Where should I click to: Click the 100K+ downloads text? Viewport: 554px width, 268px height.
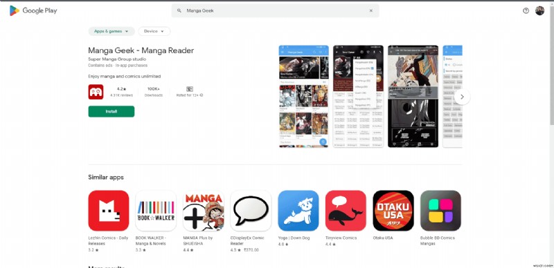coord(154,89)
